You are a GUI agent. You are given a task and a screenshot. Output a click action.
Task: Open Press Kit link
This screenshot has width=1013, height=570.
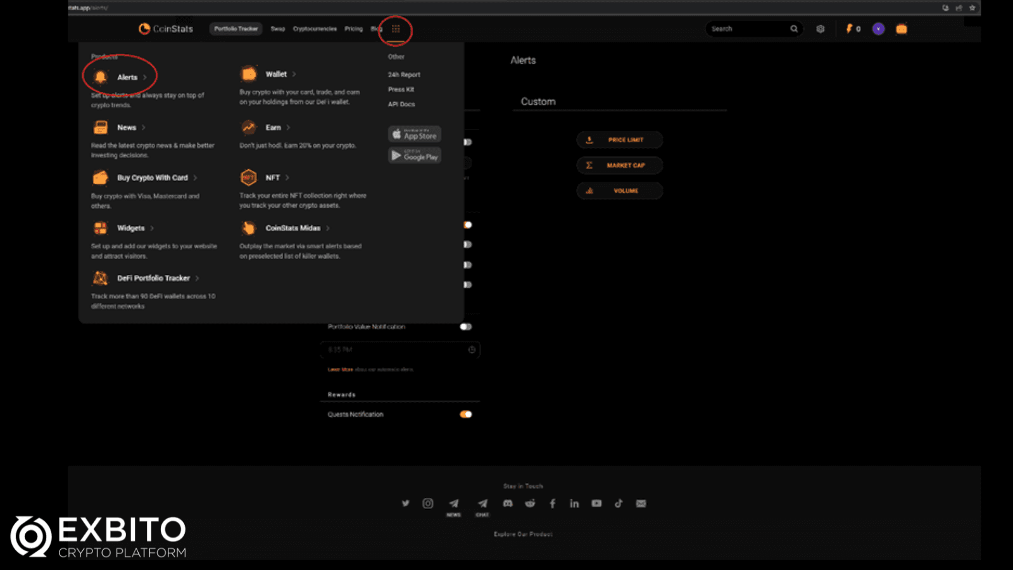click(401, 89)
